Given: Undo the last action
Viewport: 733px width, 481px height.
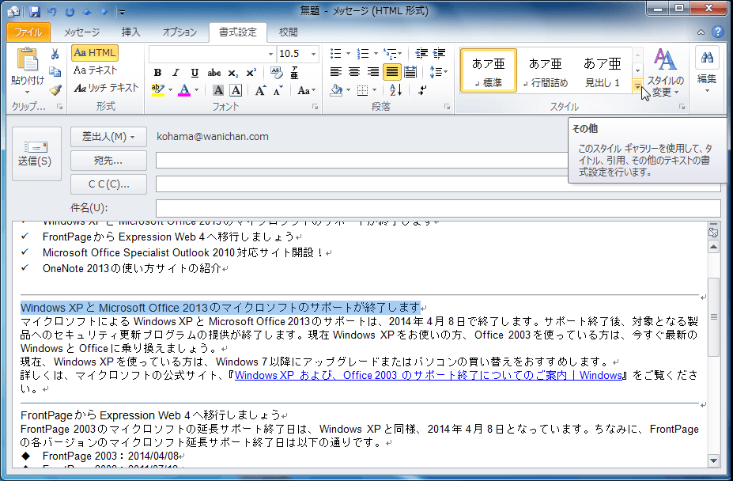Looking at the screenshot, I should click(x=52, y=12).
